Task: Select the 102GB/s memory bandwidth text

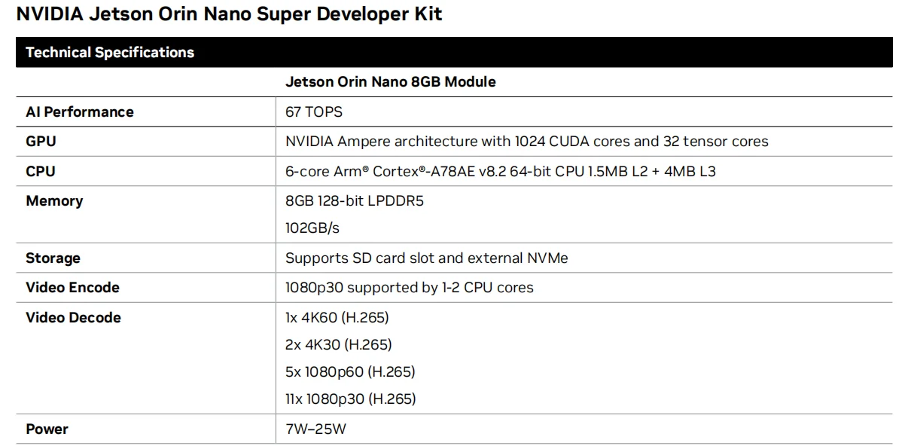Action: click(312, 228)
